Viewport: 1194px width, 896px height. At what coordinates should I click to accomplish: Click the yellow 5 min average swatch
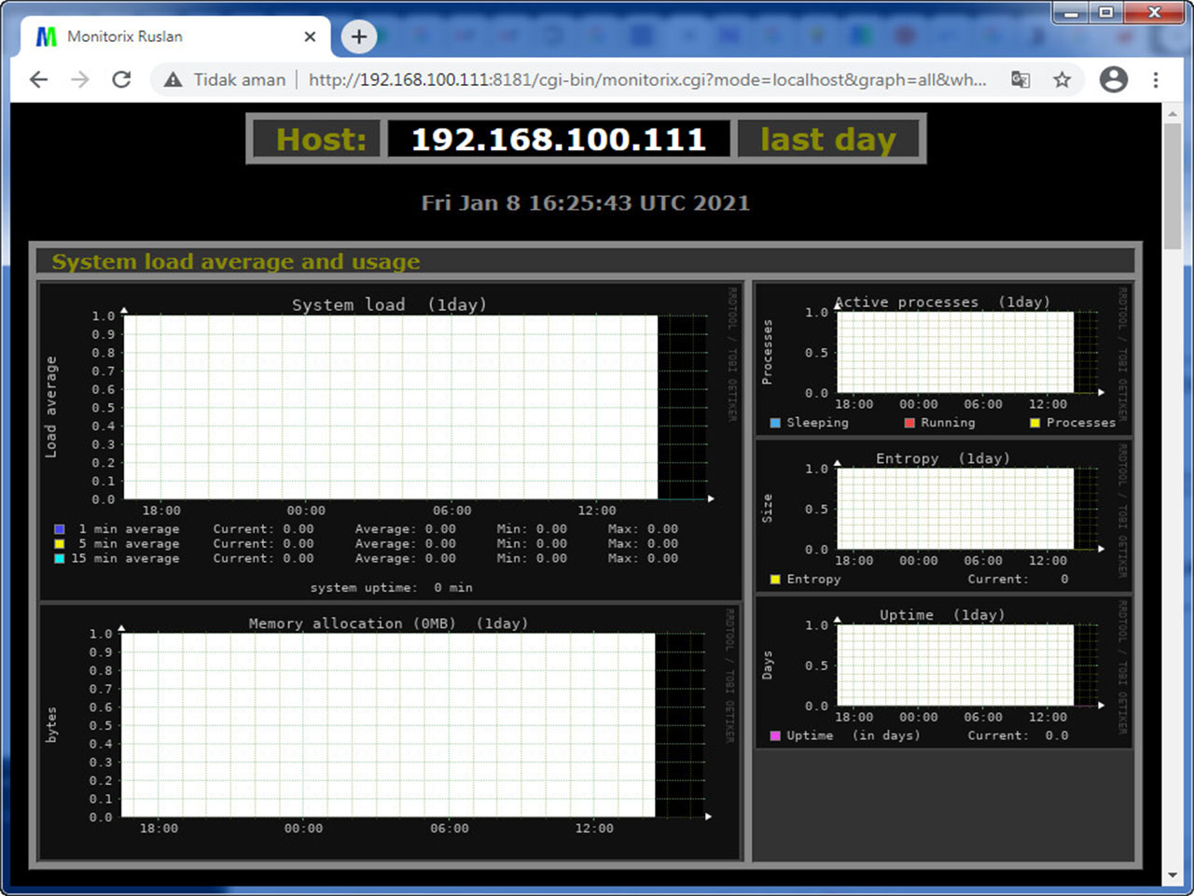[x=60, y=544]
